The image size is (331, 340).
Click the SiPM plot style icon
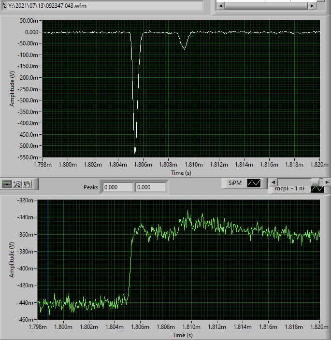pyautogui.click(x=254, y=183)
